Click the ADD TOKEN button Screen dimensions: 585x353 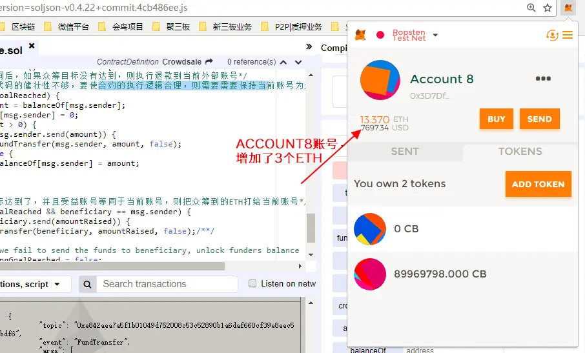point(538,184)
